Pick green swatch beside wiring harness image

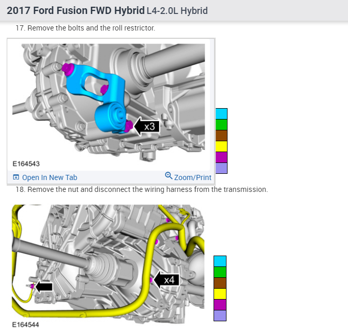click(220, 272)
